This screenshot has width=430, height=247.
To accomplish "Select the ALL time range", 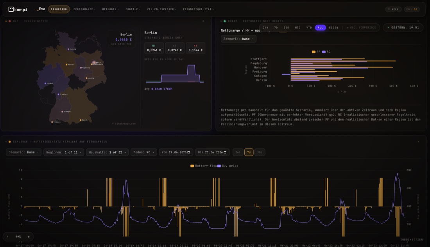I will [x=320, y=28].
